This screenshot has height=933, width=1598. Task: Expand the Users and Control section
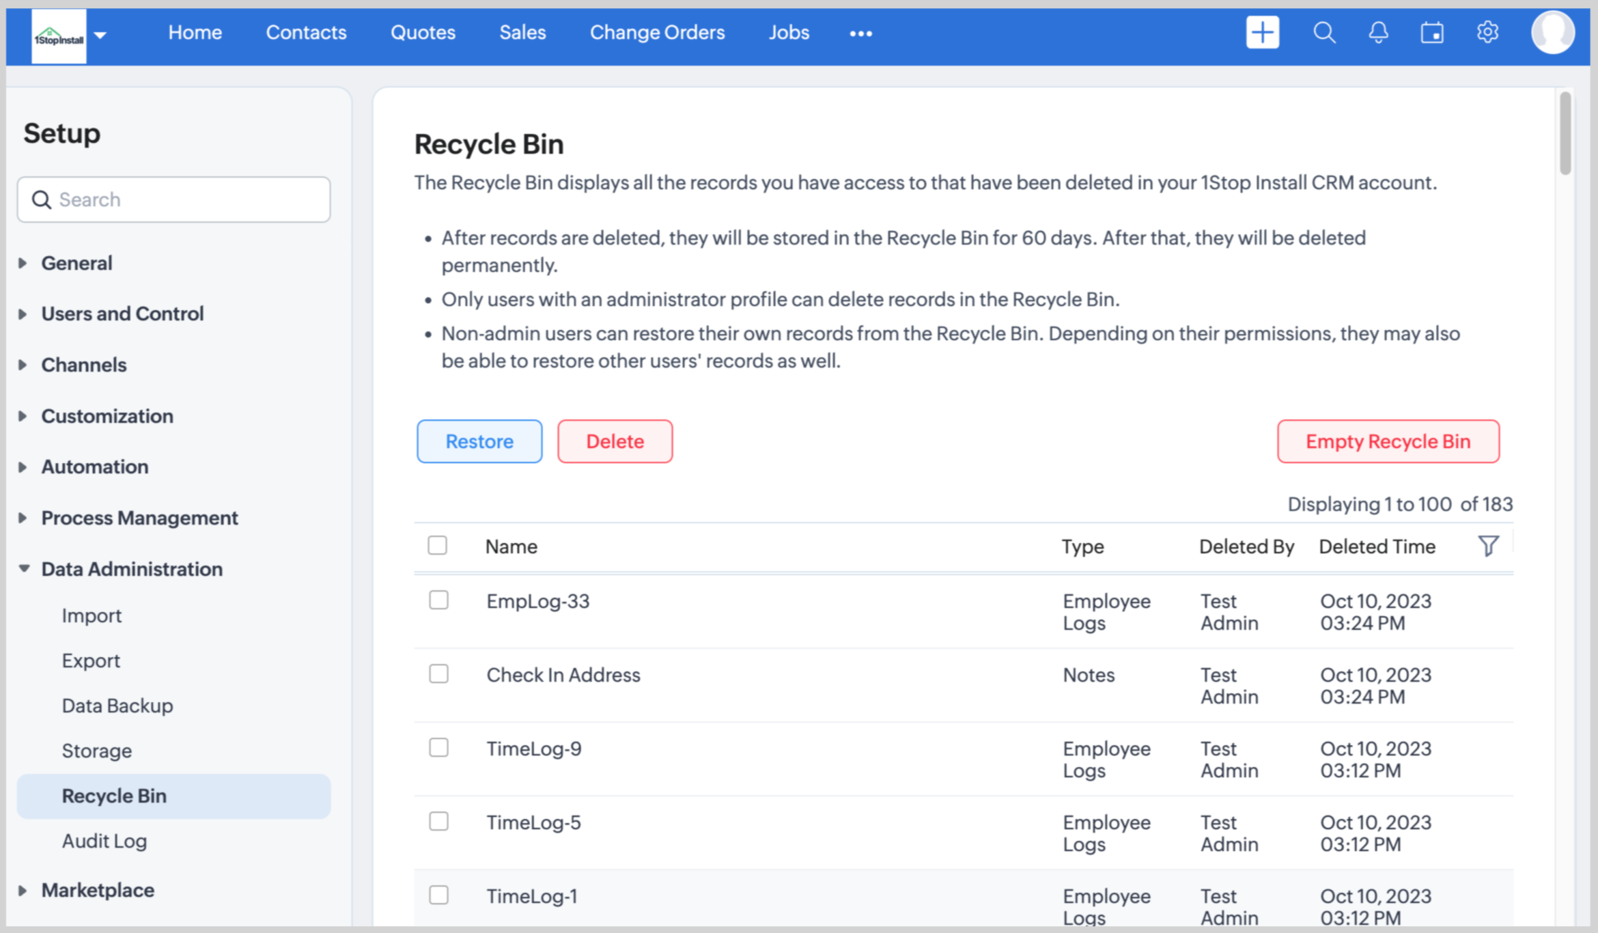[122, 314]
